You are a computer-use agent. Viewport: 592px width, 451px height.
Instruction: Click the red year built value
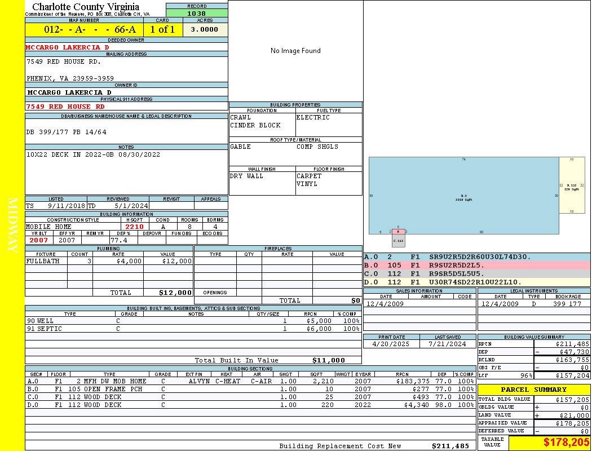pos(39,240)
